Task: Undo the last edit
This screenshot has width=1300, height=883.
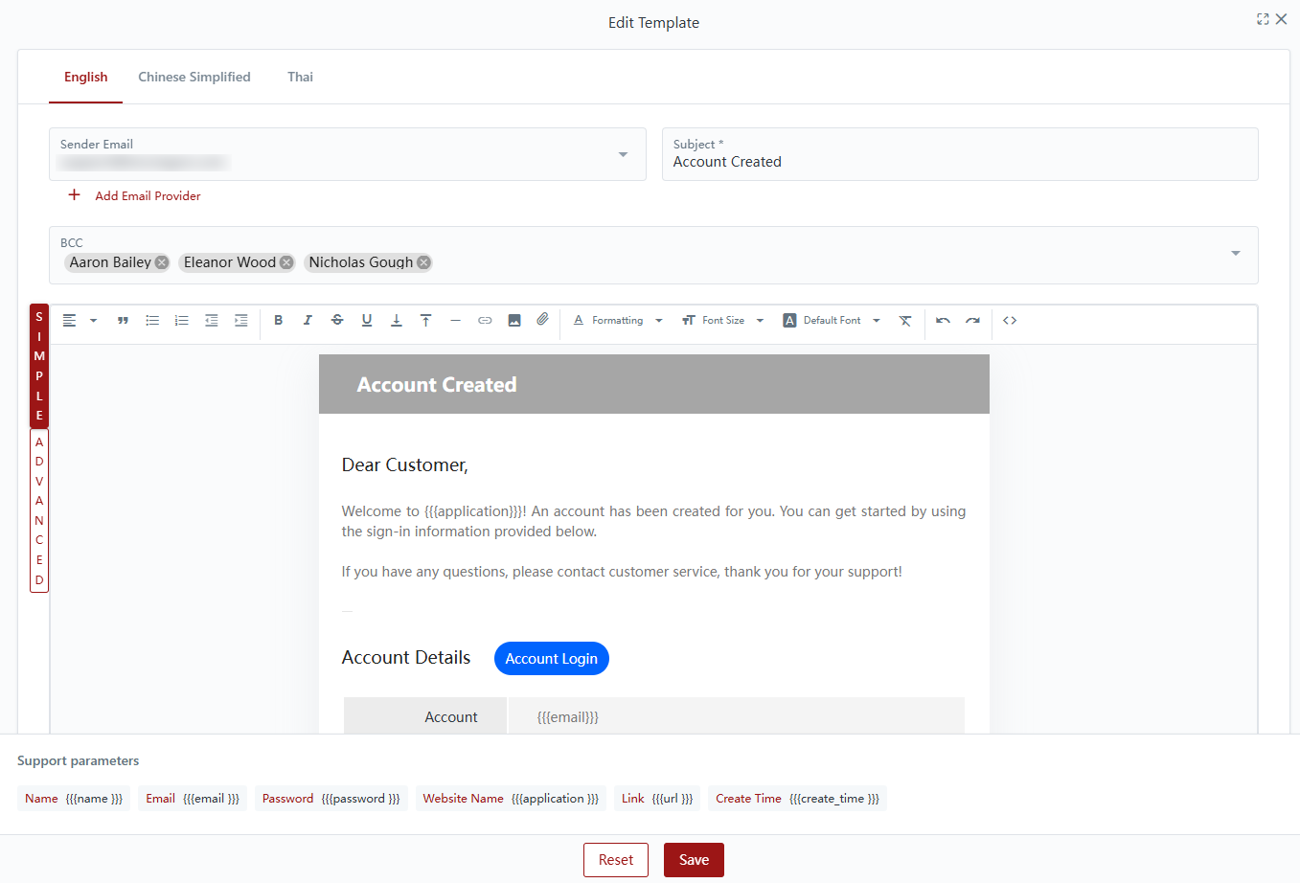Action: [x=943, y=321]
